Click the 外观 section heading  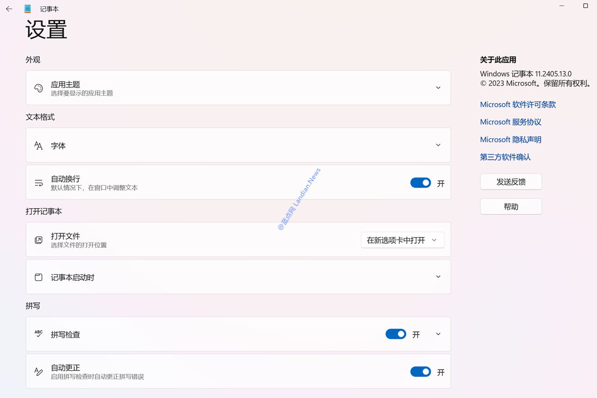pyautogui.click(x=33, y=60)
